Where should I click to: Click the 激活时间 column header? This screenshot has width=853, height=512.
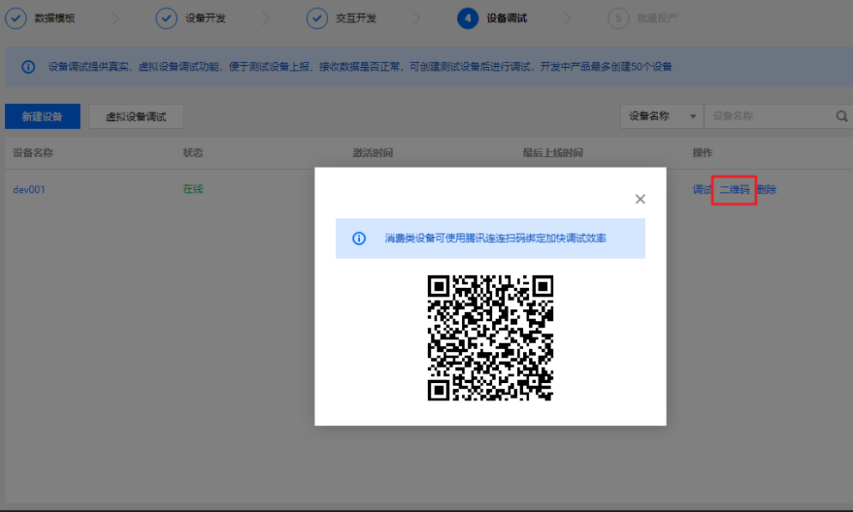[x=373, y=153]
